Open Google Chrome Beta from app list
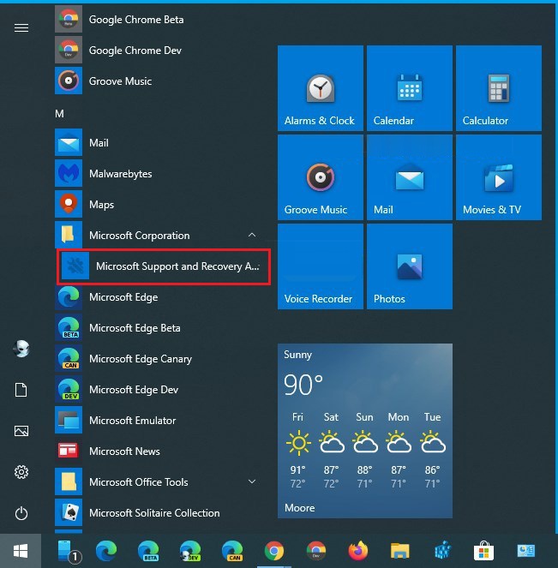 tap(159, 20)
